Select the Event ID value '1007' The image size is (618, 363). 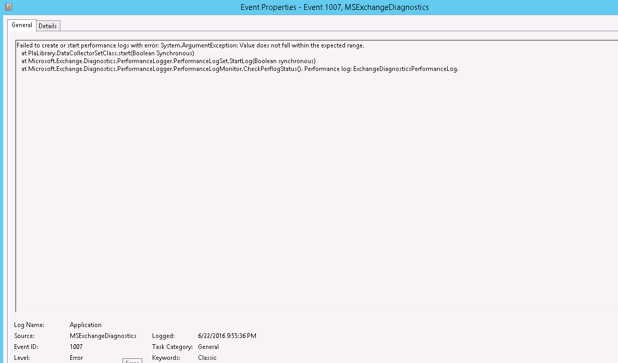(77, 347)
